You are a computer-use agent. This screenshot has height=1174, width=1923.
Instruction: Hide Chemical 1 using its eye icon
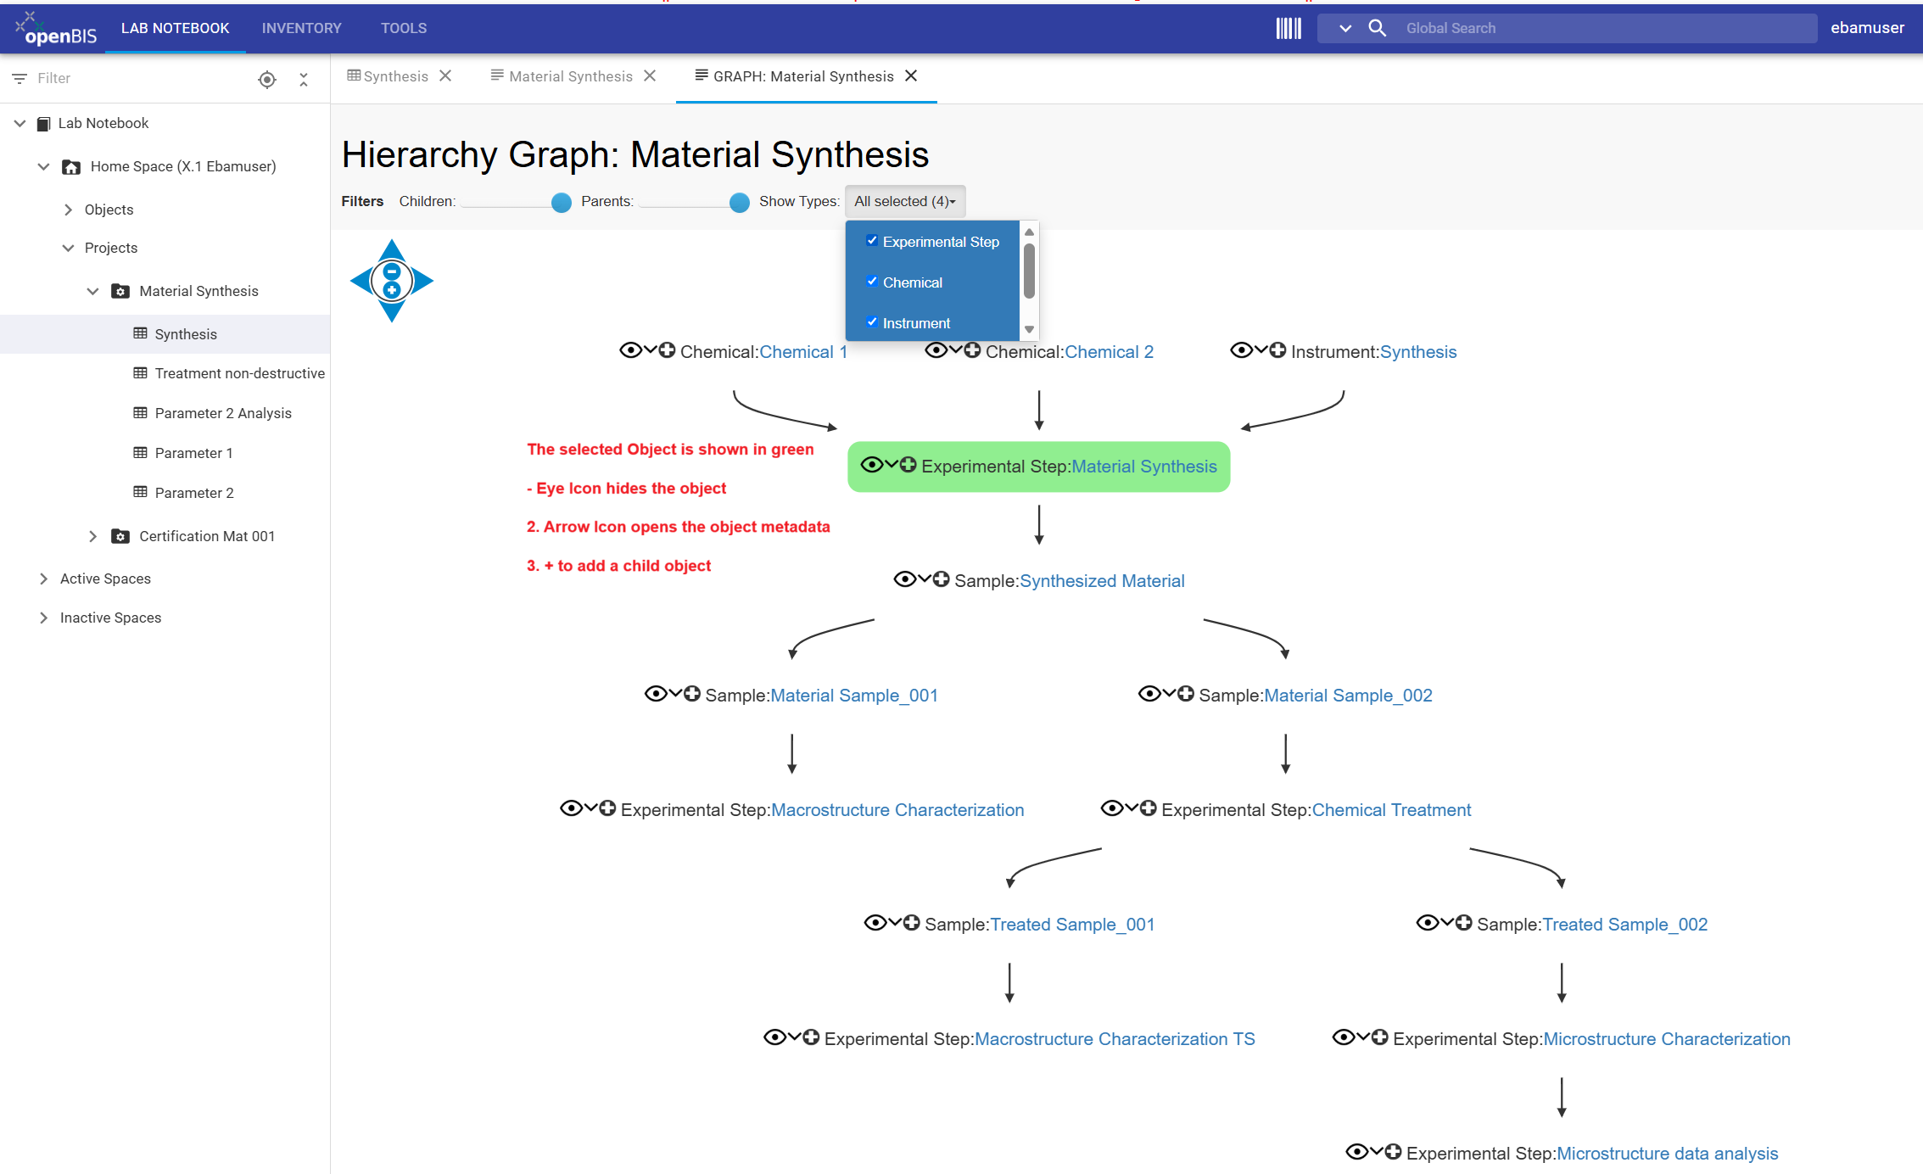click(x=630, y=350)
